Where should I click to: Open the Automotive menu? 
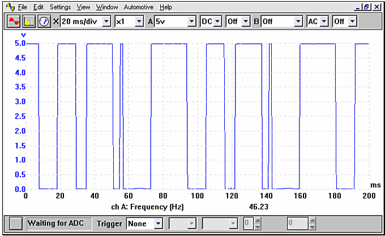coord(138,7)
